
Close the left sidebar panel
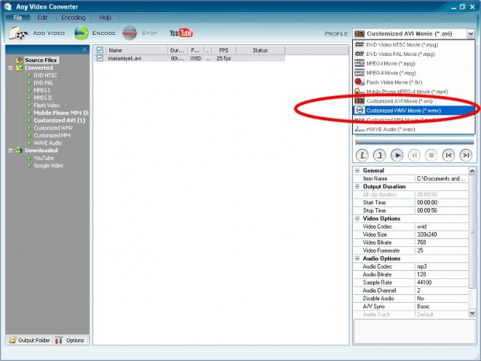coord(85,50)
